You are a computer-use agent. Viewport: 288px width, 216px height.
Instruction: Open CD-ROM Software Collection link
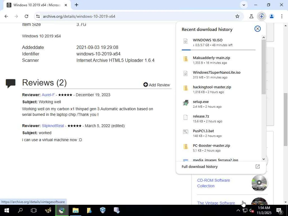click(x=213, y=183)
